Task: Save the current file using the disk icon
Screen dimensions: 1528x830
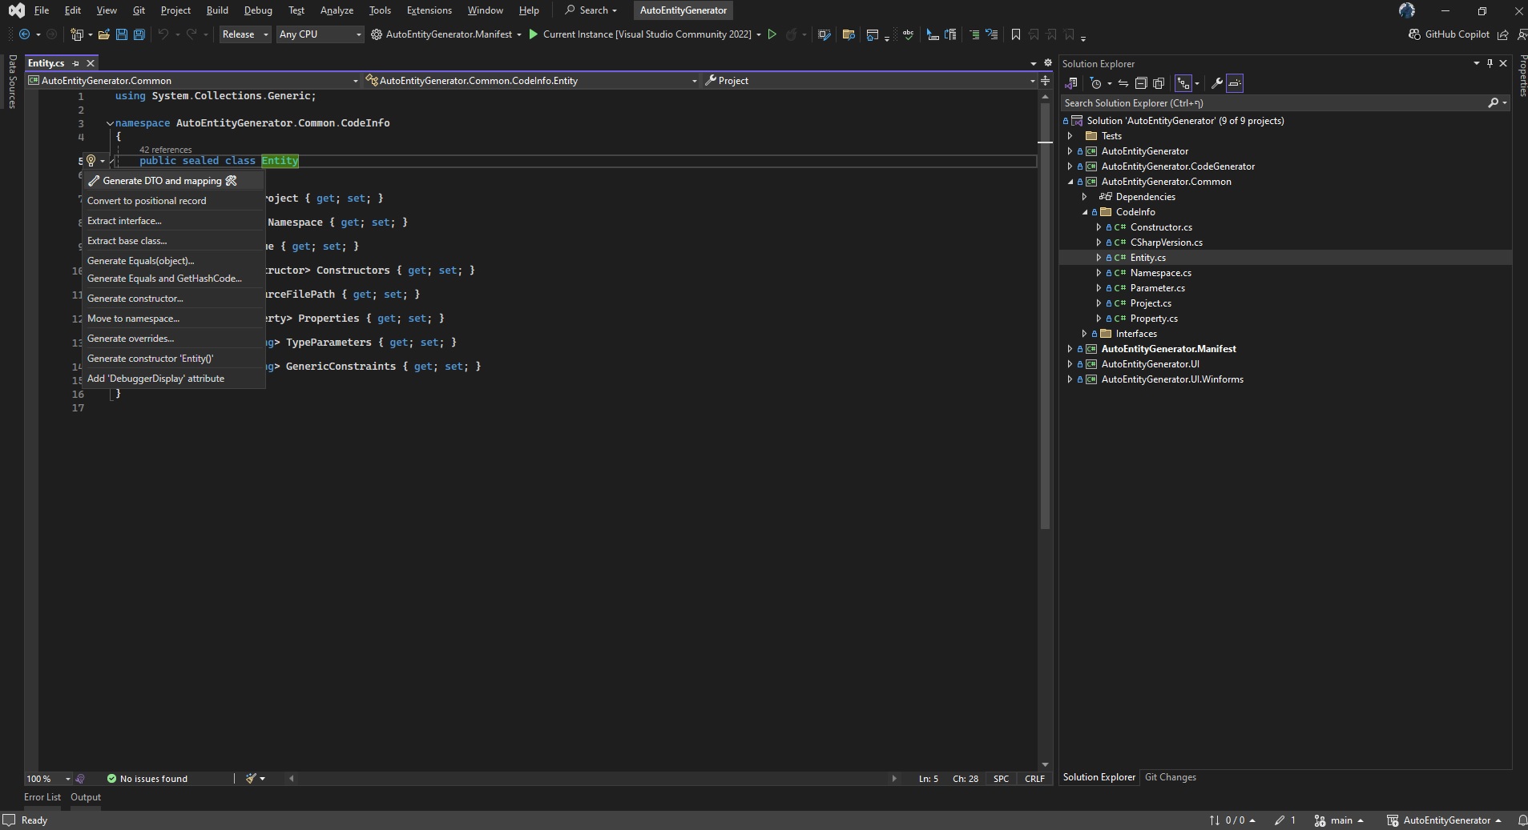Action: point(122,34)
